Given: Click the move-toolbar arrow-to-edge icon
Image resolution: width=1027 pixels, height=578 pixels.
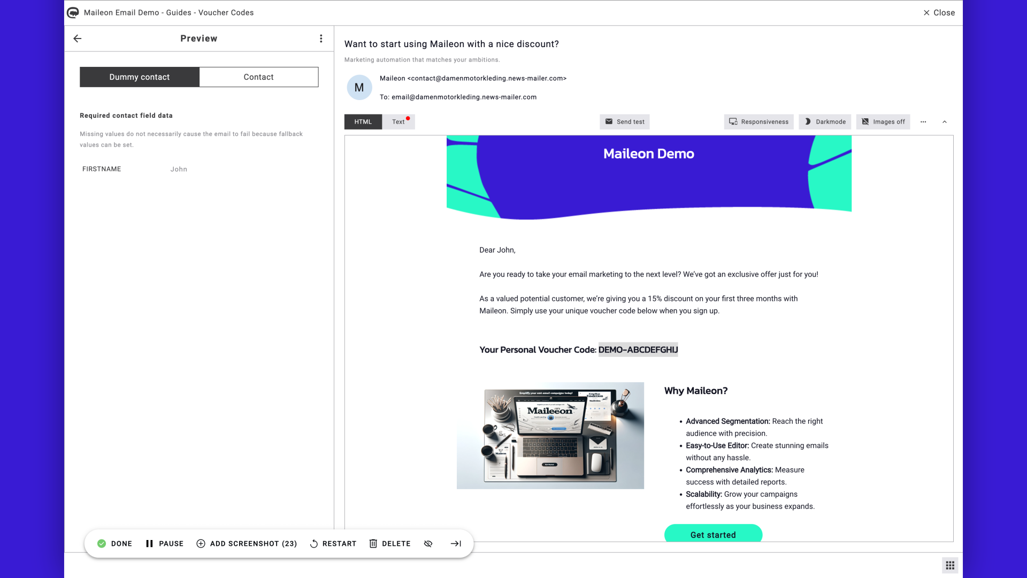Looking at the screenshot, I should pos(456,544).
